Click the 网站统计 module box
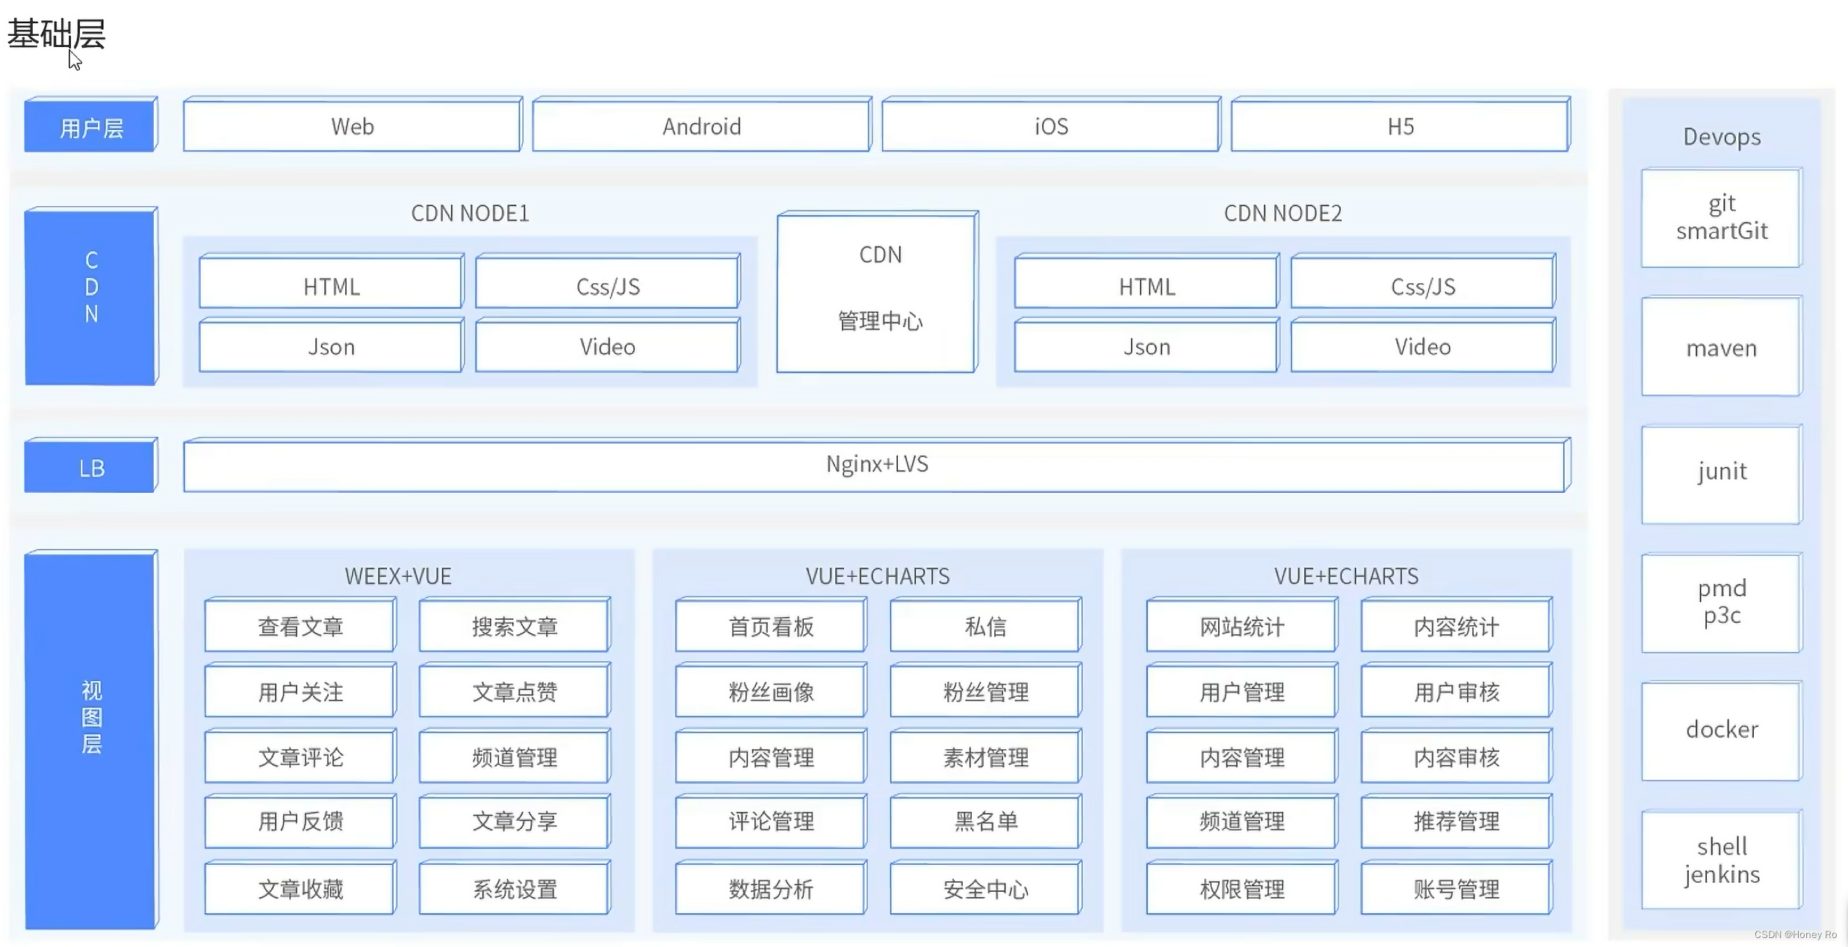The image size is (1848, 947). (1241, 626)
